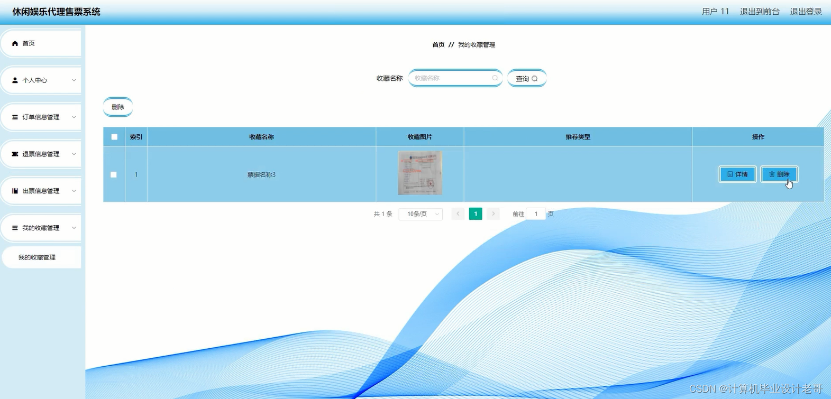Open 个人中心 menu item
The image size is (831, 399).
point(42,80)
